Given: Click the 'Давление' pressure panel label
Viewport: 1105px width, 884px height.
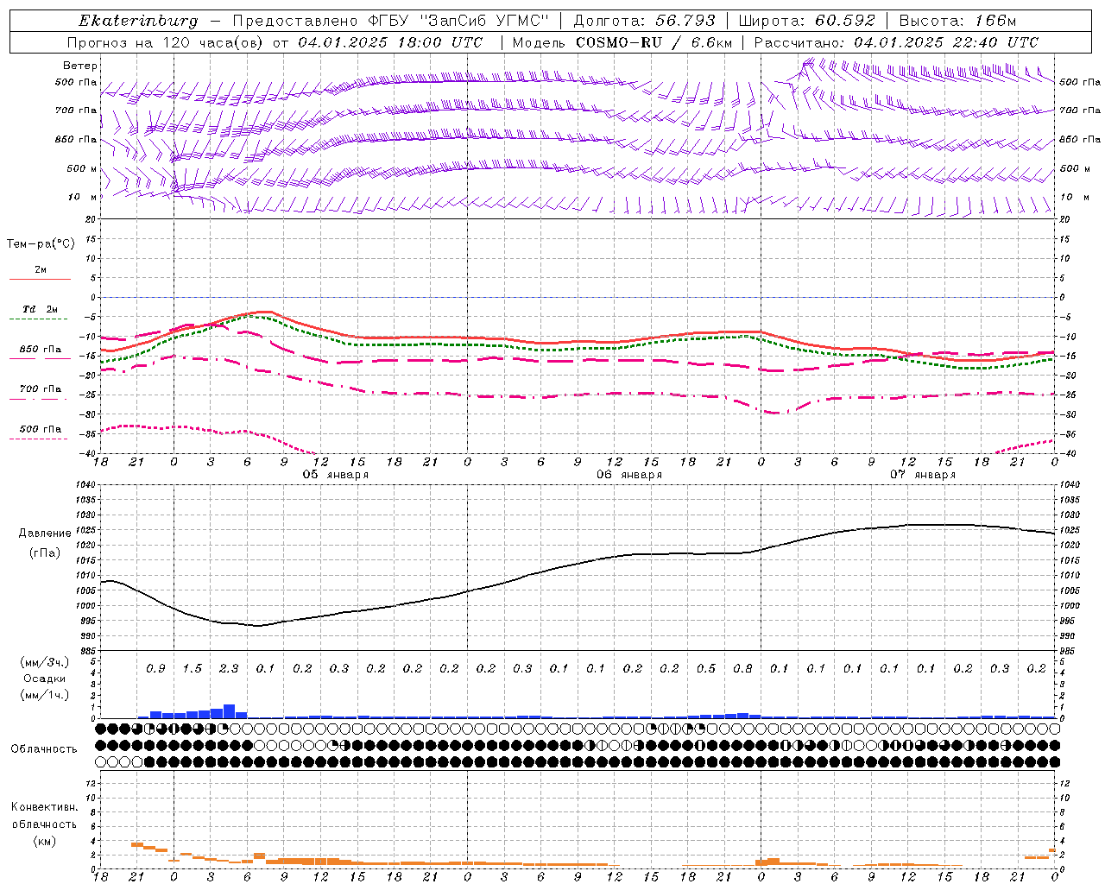Looking at the screenshot, I should click(45, 534).
